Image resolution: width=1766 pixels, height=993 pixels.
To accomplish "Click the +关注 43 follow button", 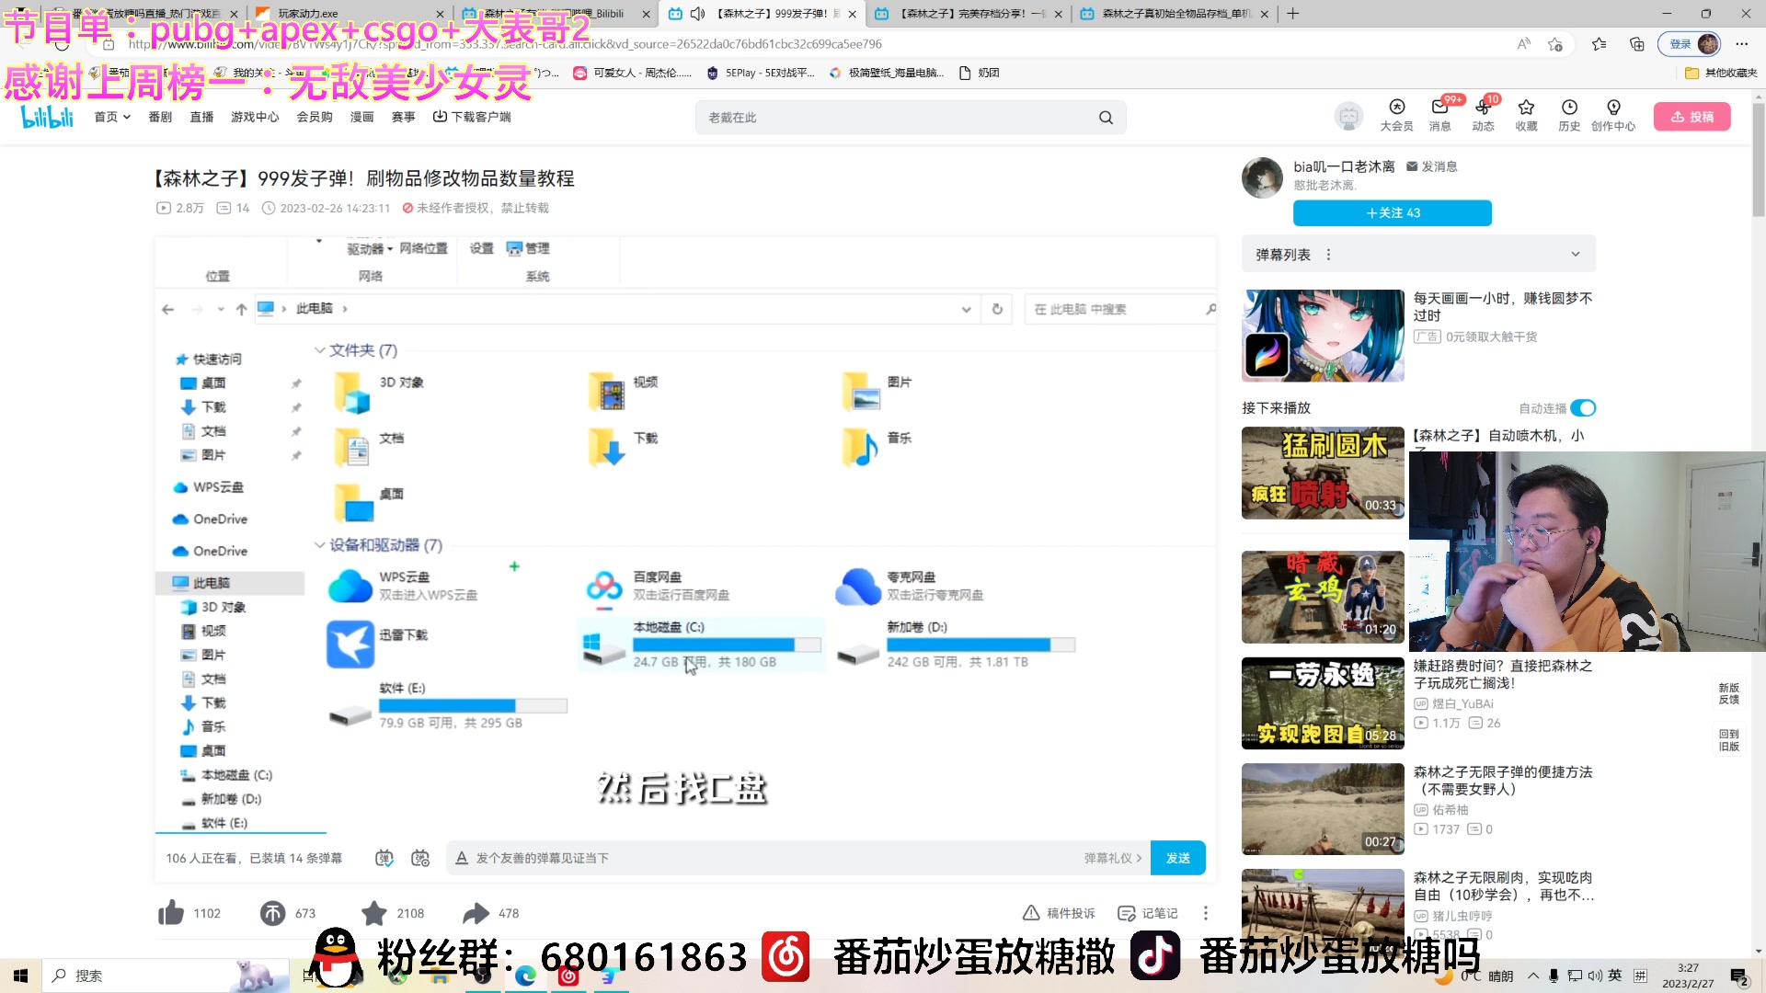I will click(1393, 212).
